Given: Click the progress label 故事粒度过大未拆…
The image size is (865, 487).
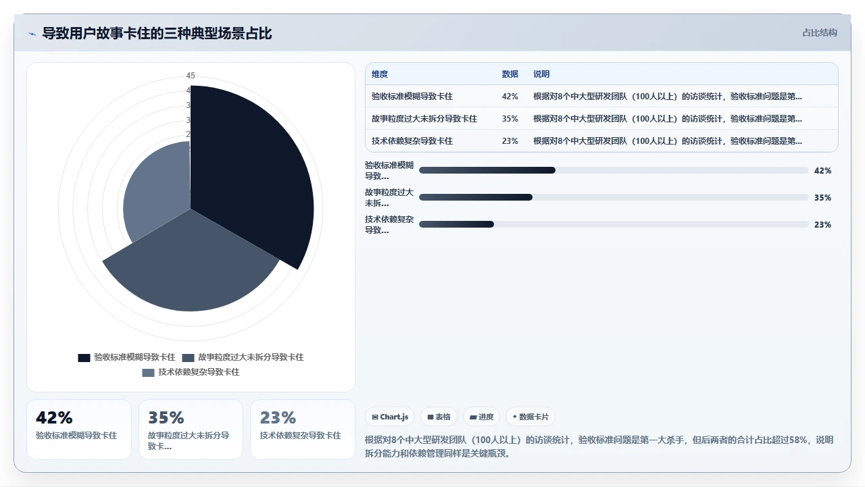Looking at the screenshot, I should (x=389, y=197).
